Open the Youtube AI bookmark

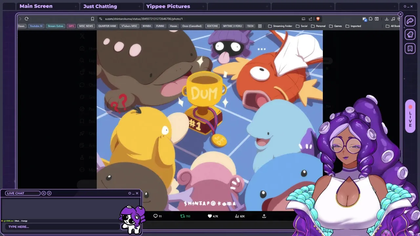pos(36,26)
